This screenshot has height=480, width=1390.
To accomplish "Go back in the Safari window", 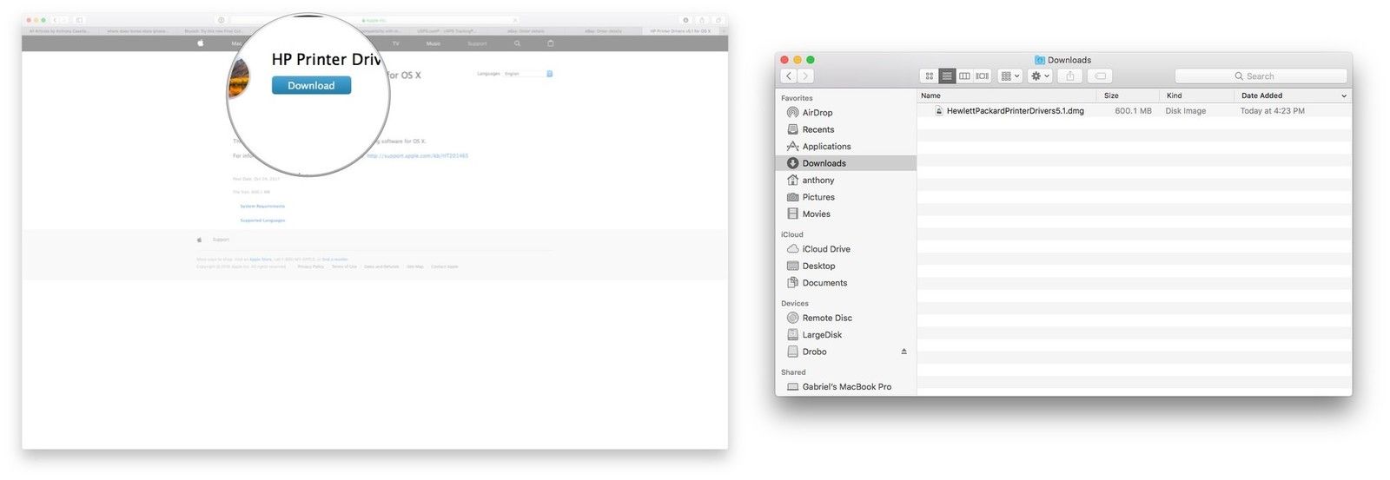I will [x=55, y=20].
